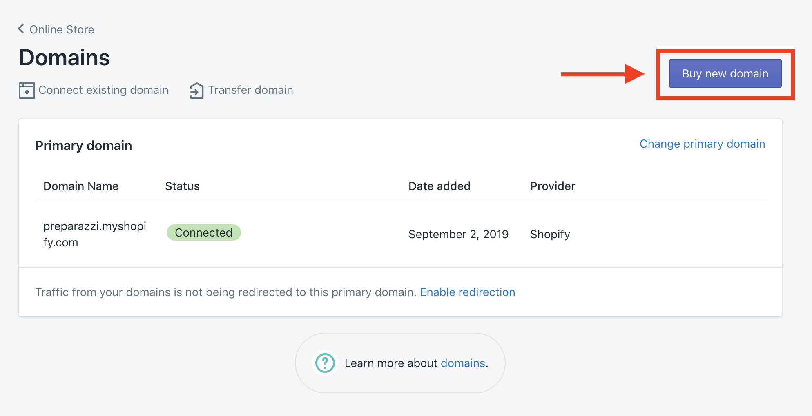Click the green Connected status badge
Viewport: 812px width, 416px height.
pyautogui.click(x=204, y=232)
